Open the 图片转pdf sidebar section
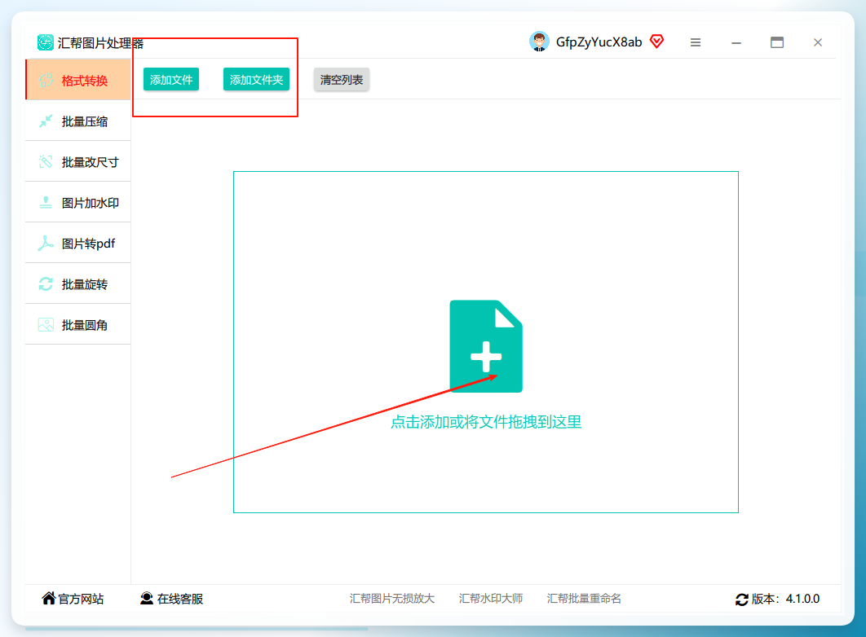The image size is (866, 637). (x=77, y=244)
